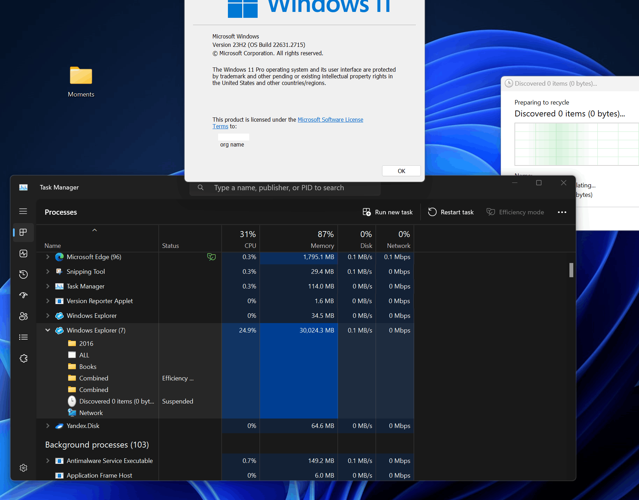Maximize the Task Manager window
The image size is (639, 500).
(539, 183)
